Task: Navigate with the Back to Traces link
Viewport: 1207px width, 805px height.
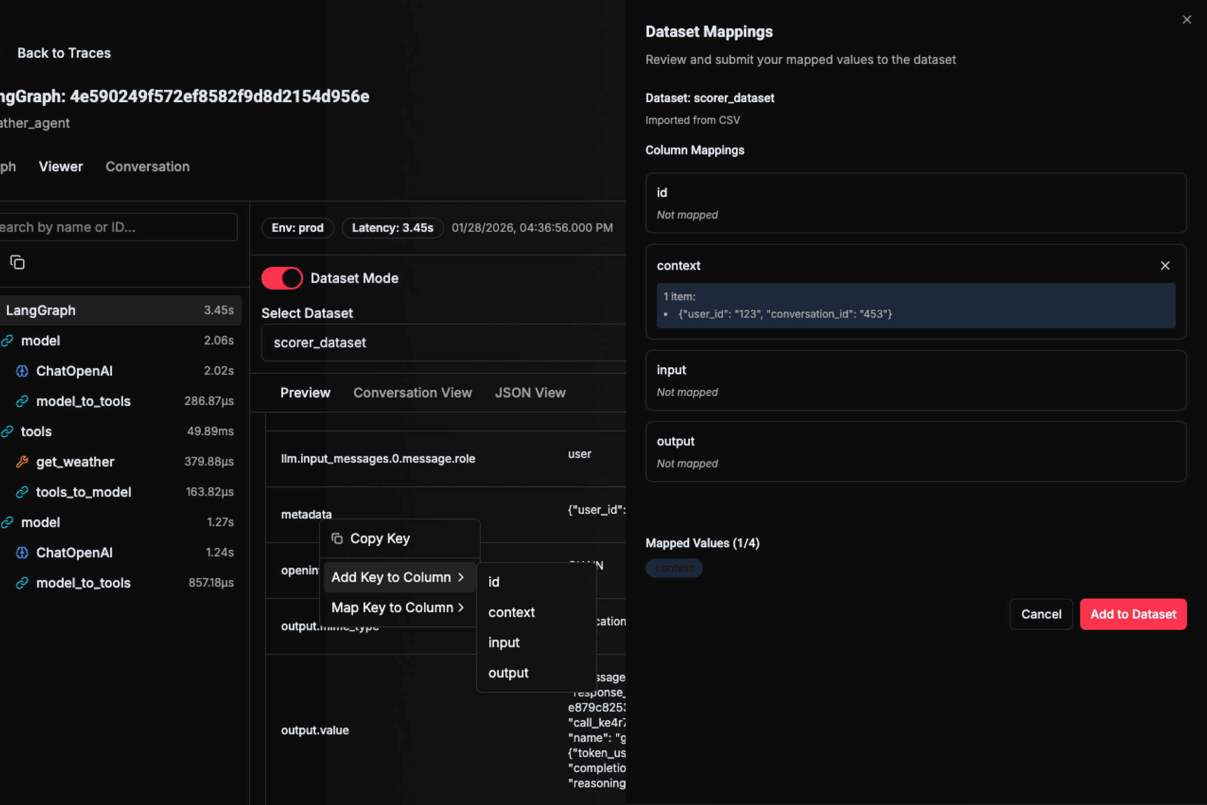Action: 64,53
